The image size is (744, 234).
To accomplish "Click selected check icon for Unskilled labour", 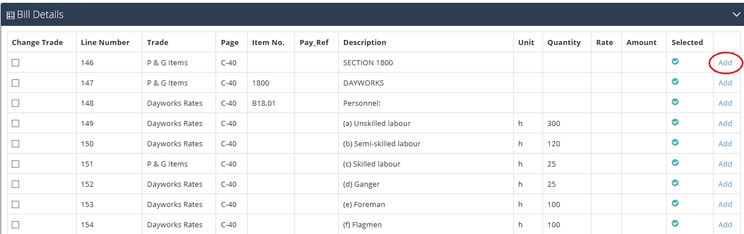I will pyautogui.click(x=675, y=122).
